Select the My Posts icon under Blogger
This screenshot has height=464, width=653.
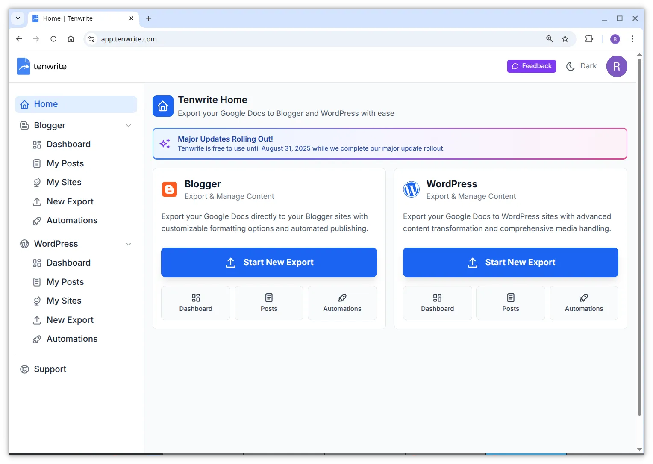pos(36,163)
